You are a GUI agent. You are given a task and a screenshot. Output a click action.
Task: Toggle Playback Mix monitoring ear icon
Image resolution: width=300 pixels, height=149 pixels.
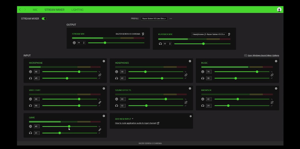(229, 34)
